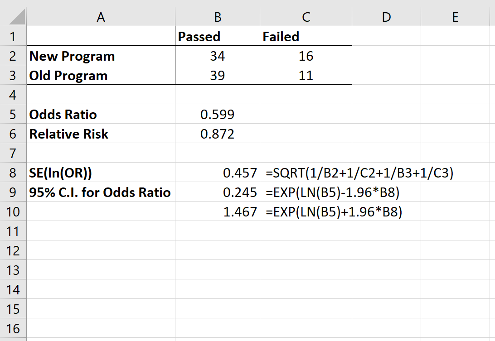Screen dimensions: 495x341
Task: Click the Select All corner triangle
Action: 14,17
